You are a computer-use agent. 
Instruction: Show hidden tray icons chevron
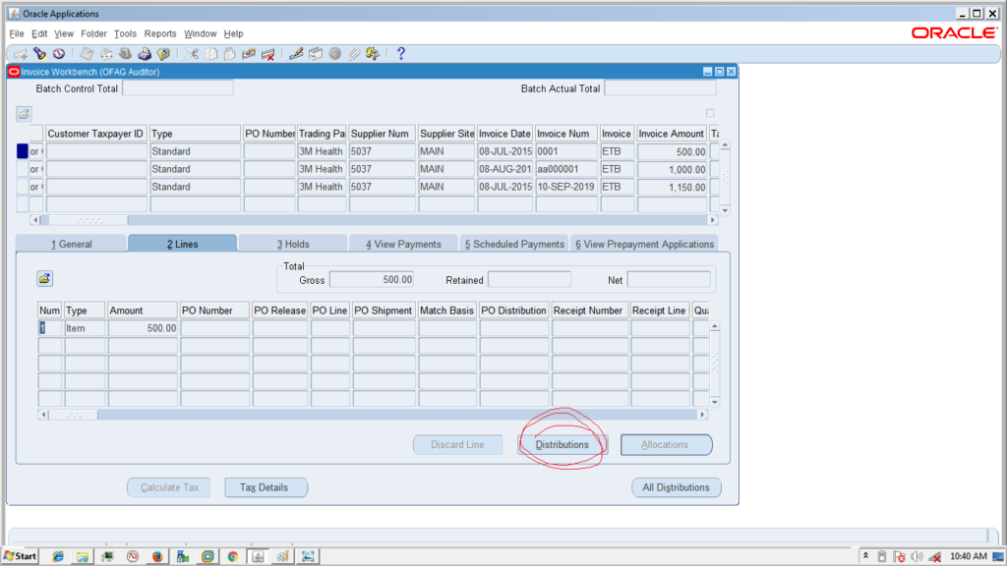click(x=865, y=556)
